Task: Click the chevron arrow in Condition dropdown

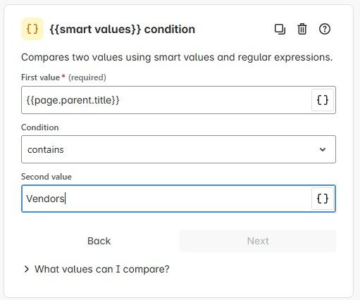Action: [323, 149]
